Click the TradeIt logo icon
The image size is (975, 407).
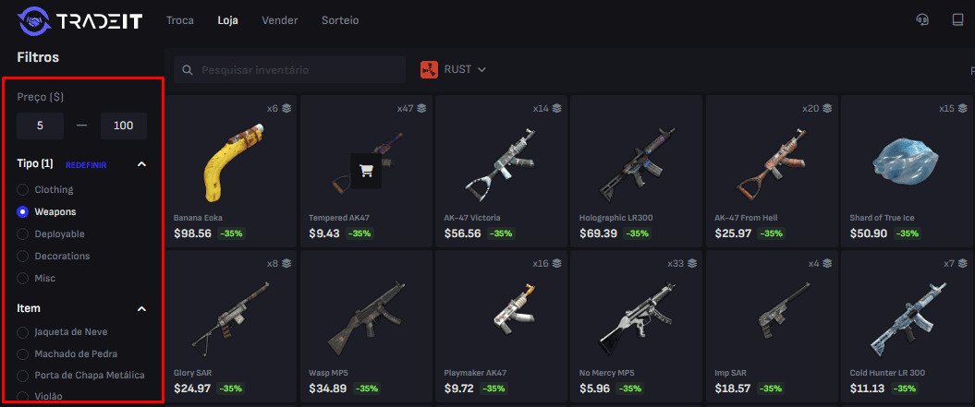point(33,20)
